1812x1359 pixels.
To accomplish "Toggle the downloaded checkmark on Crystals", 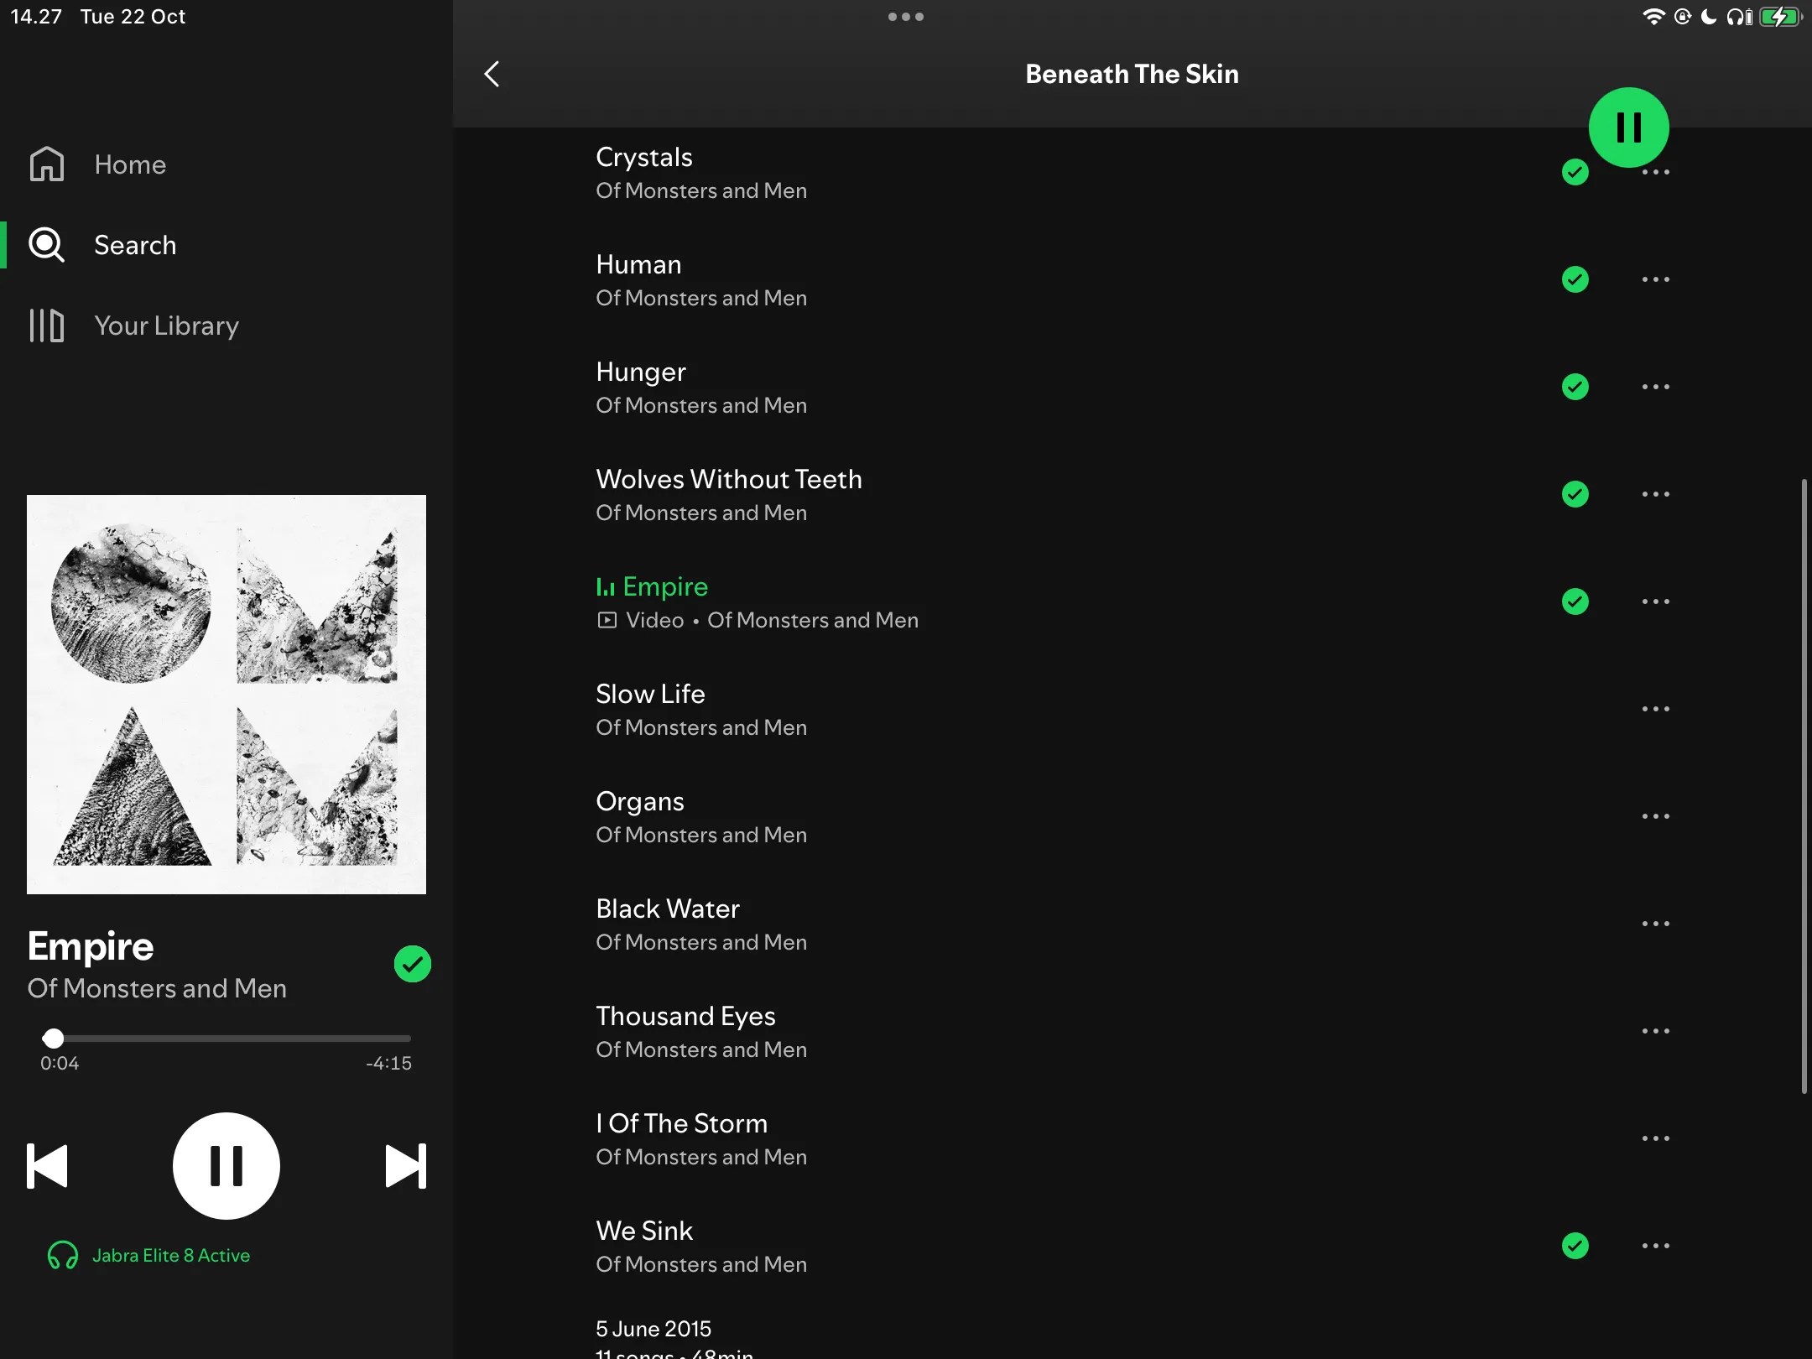I will tap(1575, 171).
